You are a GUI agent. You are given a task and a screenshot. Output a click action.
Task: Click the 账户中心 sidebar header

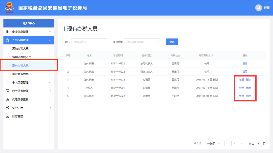[29, 23]
